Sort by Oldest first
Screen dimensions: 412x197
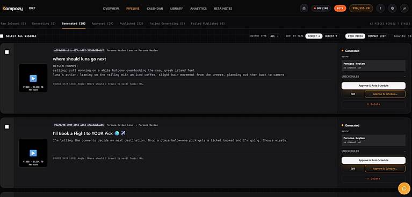pos(331,36)
